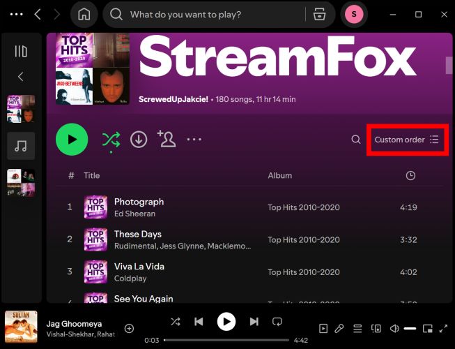455x349 pixels.
Task: Open the Ed Sheeran artist link
Action: coord(134,214)
